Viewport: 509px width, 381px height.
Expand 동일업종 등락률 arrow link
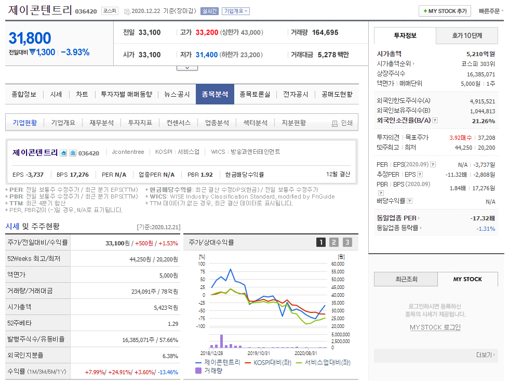[421, 228]
